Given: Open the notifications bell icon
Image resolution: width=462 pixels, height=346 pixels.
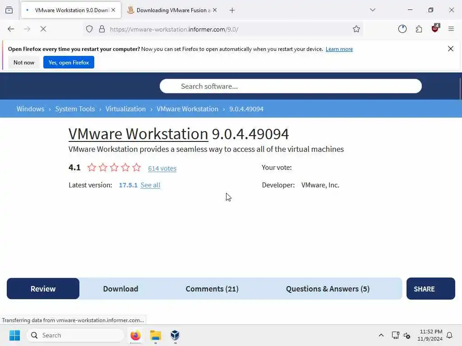Looking at the screenshot, I should (450, 335).
